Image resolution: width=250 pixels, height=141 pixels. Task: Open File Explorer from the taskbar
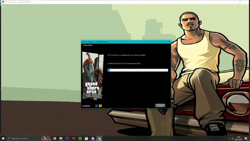[x=61, y=138]
